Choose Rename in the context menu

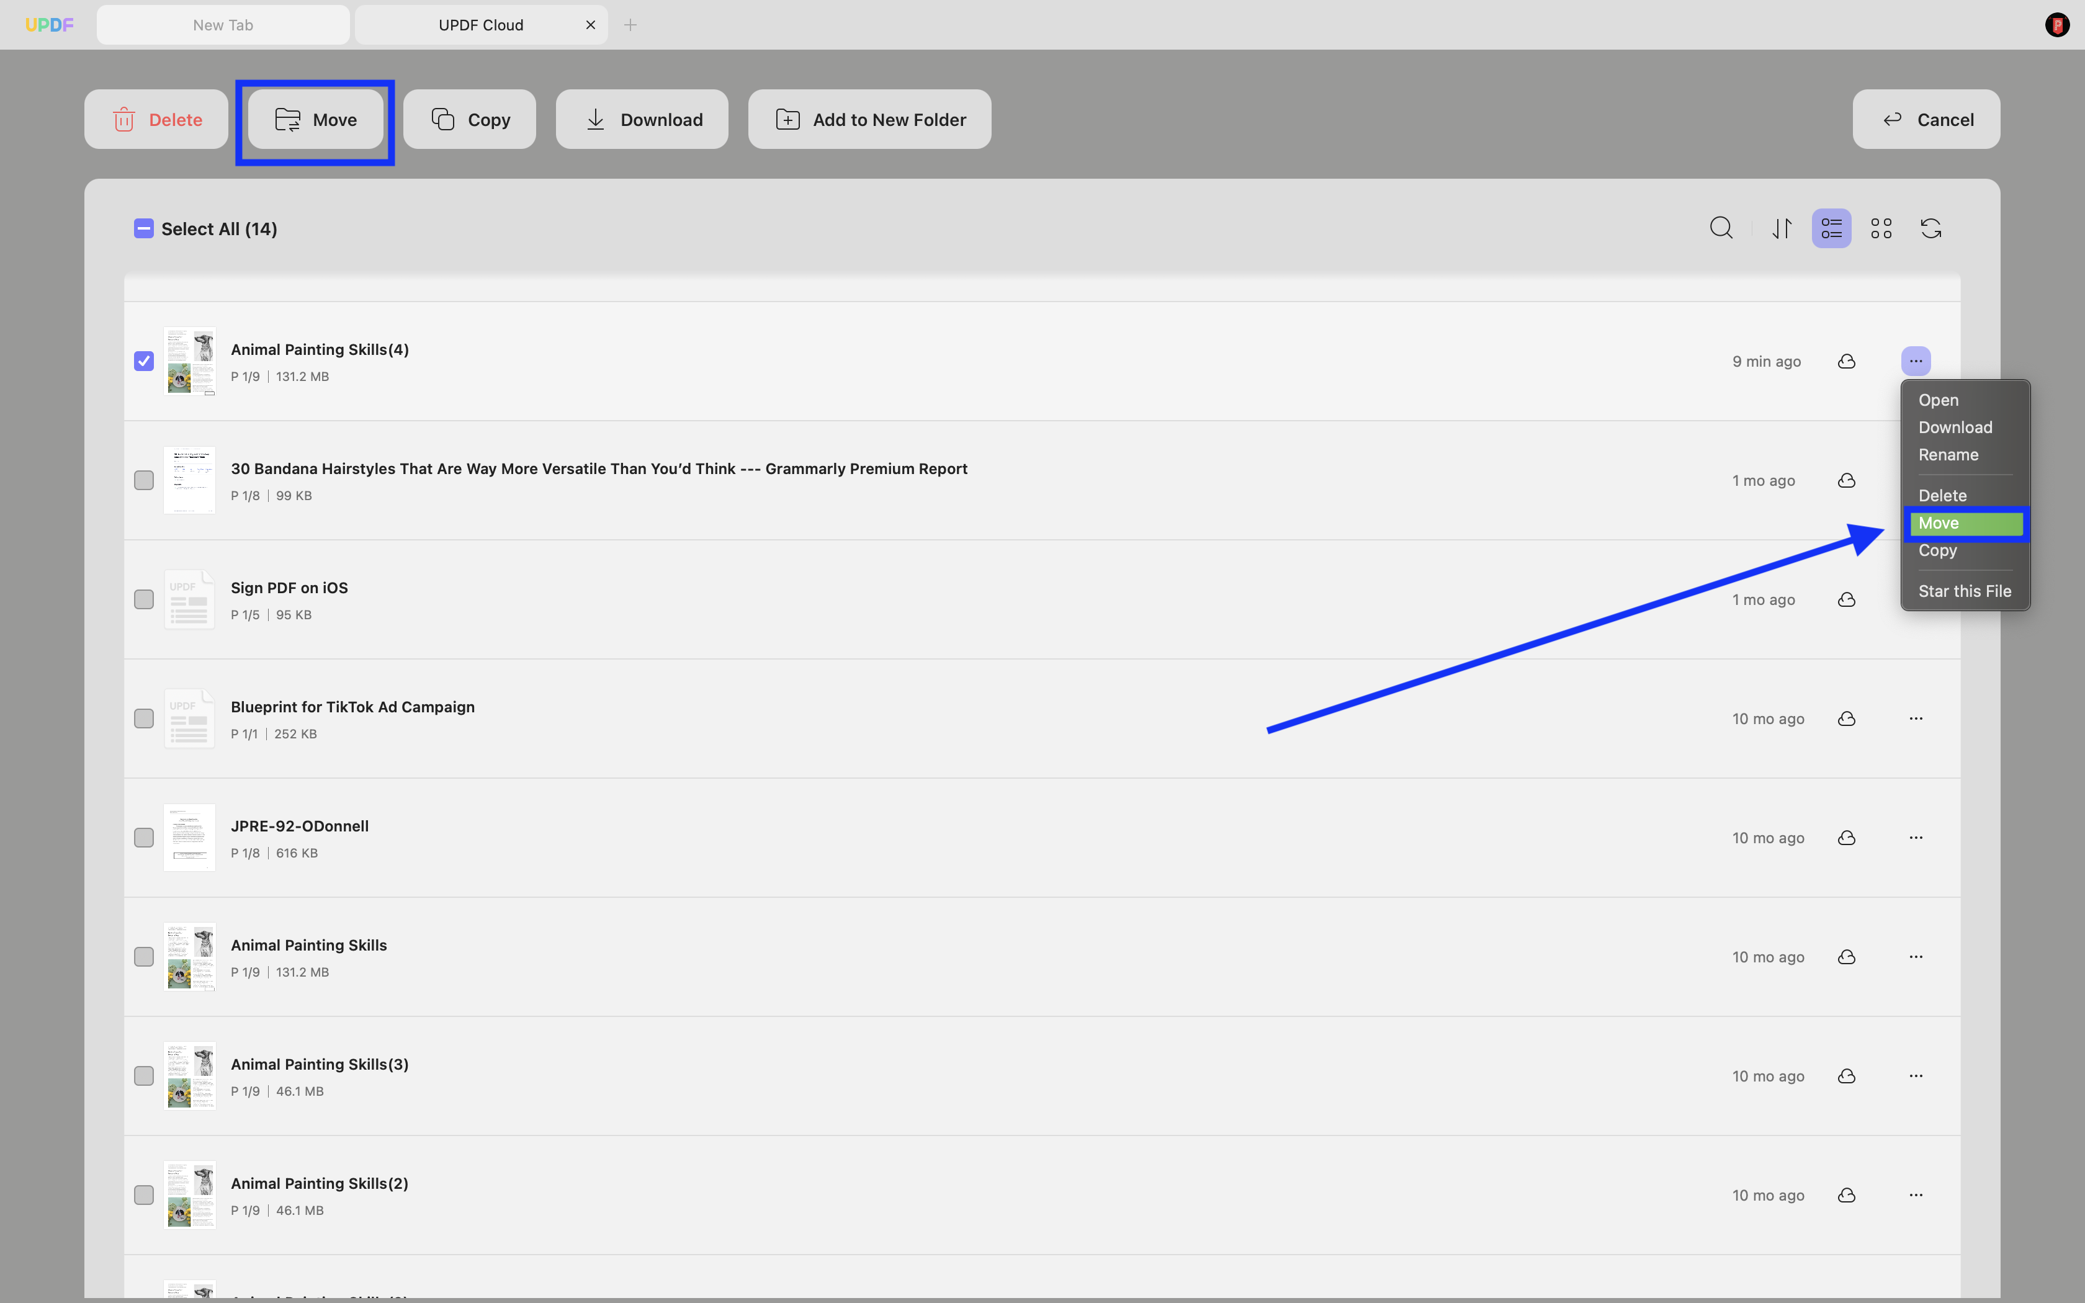click(1965, 454)
